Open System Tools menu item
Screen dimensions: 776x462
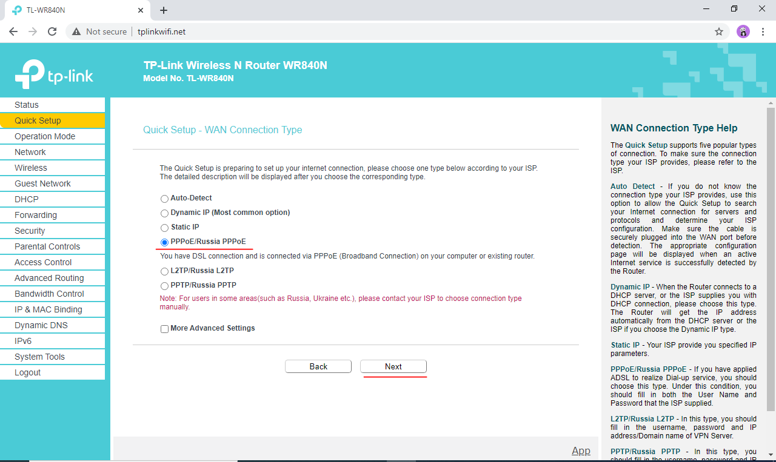tap(52, 357)
